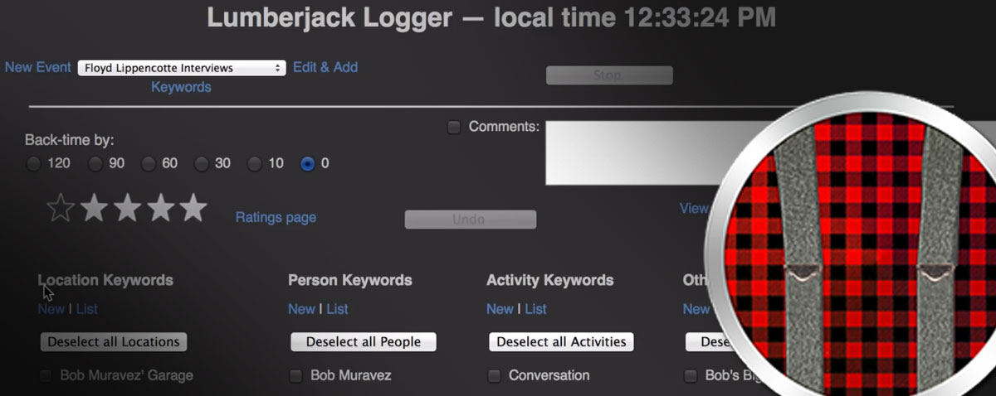Viewport: 996px width, 396px height.
Task: Click the New Event link
Action: [38, 67]
